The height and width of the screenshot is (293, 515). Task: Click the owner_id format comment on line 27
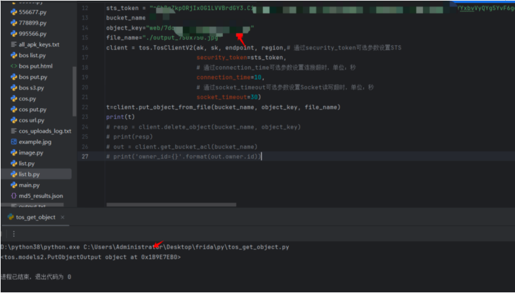[184, 156]
